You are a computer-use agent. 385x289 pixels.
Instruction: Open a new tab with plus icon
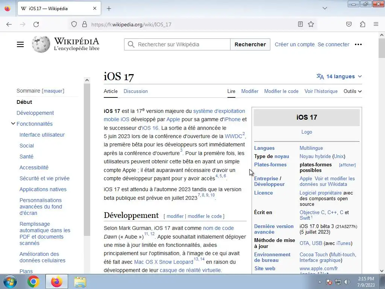[x=109, y=9]
